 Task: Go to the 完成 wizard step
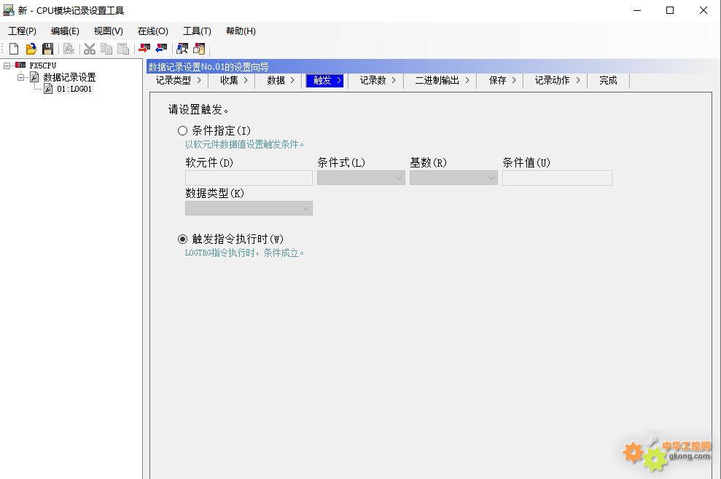[608, 80]
